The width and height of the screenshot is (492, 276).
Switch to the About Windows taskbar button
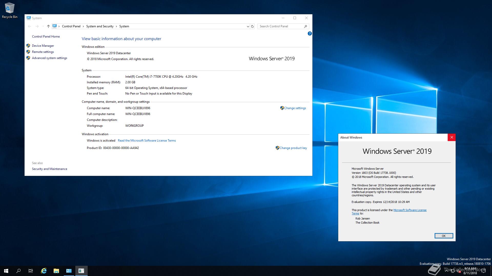tap(81, 271)
